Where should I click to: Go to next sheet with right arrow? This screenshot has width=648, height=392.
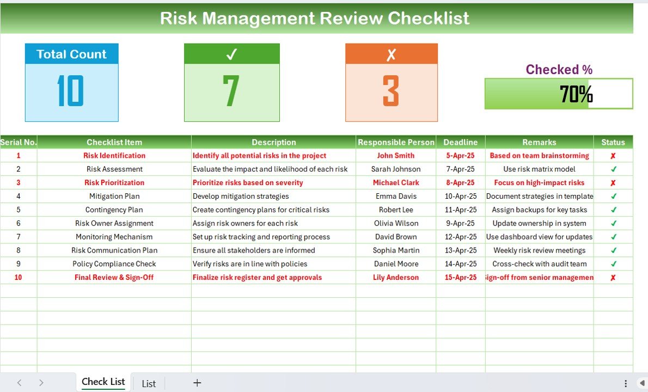coord(41,383)
